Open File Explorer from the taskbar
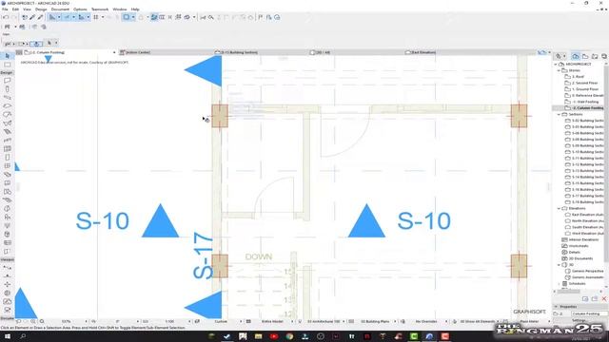Viewport: 609px width, 342px height. [258, 336]
